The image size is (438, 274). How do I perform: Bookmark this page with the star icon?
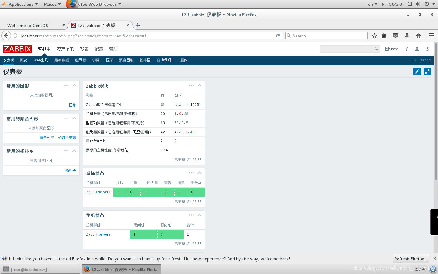tap(374, 36)
